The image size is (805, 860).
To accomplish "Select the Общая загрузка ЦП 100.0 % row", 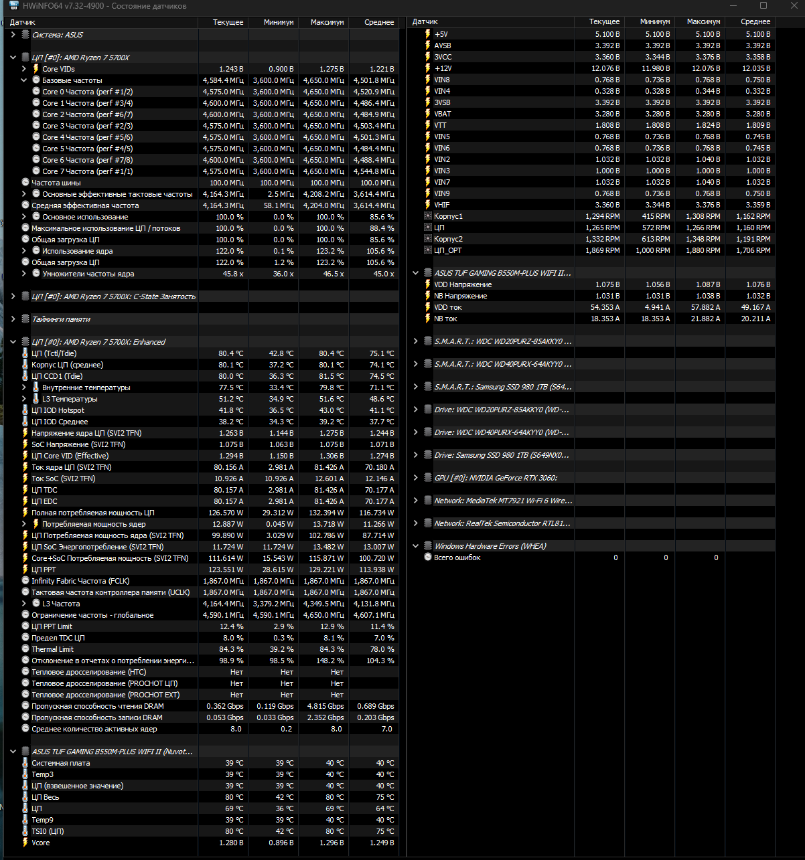I will point(201,240).
